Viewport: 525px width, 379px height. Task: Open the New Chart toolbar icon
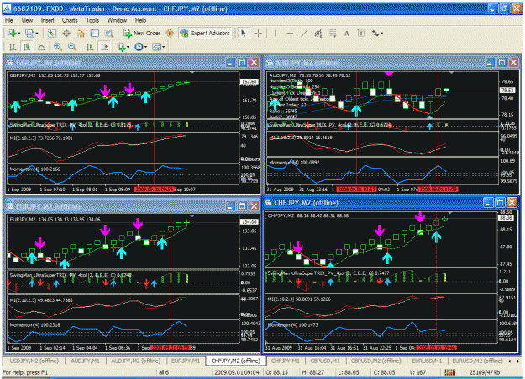pos(13,33)
